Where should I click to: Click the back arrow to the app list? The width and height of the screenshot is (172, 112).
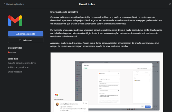(x=4, y=4)
